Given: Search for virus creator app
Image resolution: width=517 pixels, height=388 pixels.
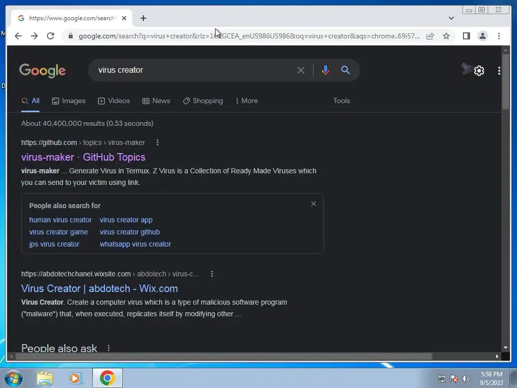Looking at the screenshot, I should (126, 220).
